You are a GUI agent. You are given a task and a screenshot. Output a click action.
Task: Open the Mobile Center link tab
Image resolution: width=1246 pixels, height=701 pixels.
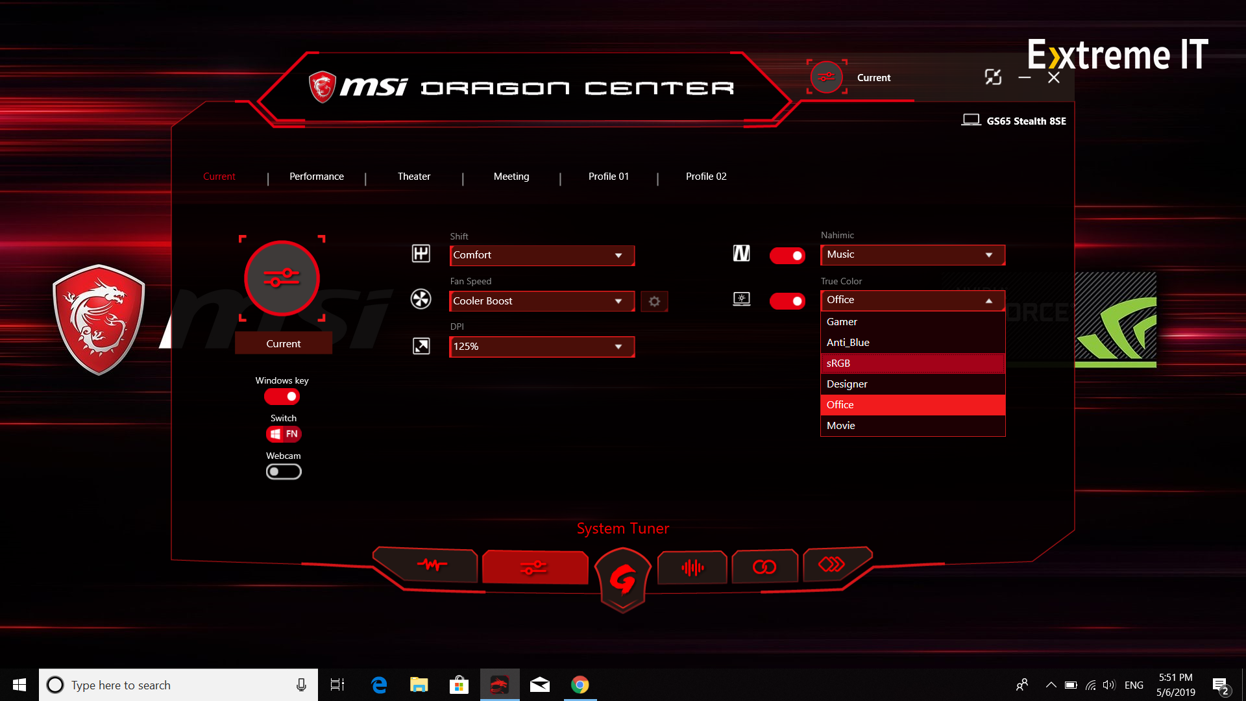pyautogui.click(x=764, y=567)
